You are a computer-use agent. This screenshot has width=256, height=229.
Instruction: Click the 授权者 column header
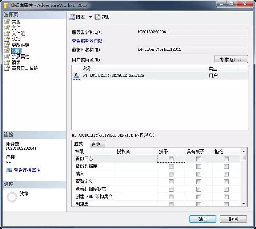point(136,151)
